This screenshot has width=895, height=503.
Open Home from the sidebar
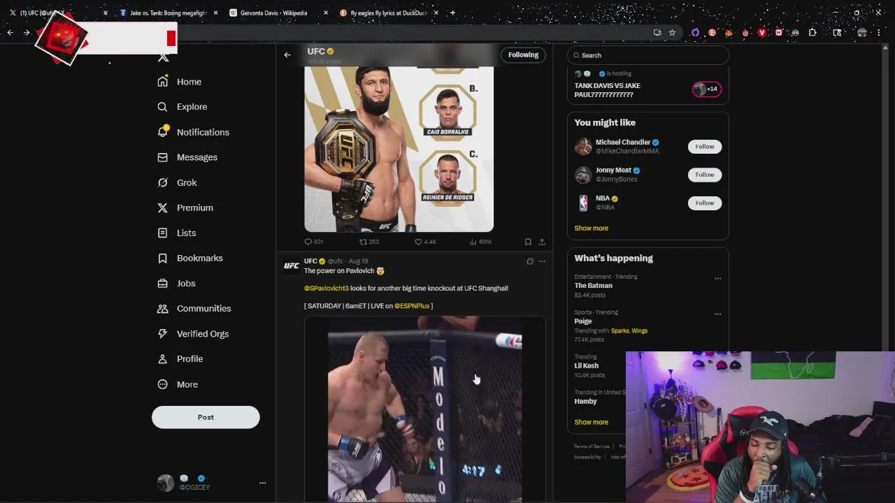click(x=180, y=82)
